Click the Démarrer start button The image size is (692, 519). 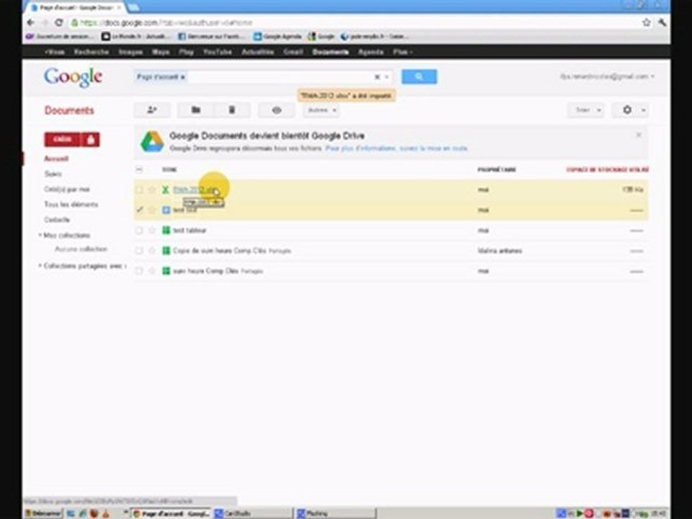(x=43, y=513)
